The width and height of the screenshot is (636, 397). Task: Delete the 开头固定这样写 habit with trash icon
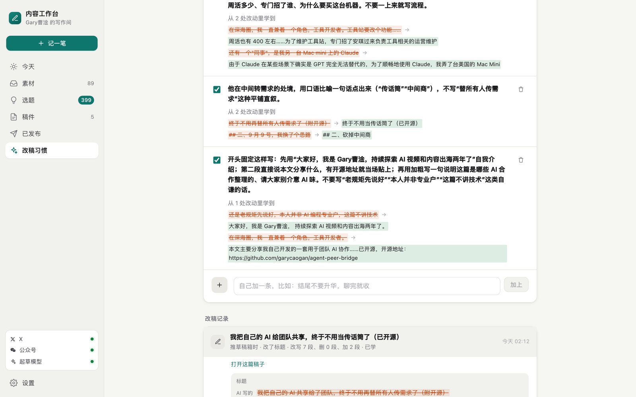click(x=521, y=160)
